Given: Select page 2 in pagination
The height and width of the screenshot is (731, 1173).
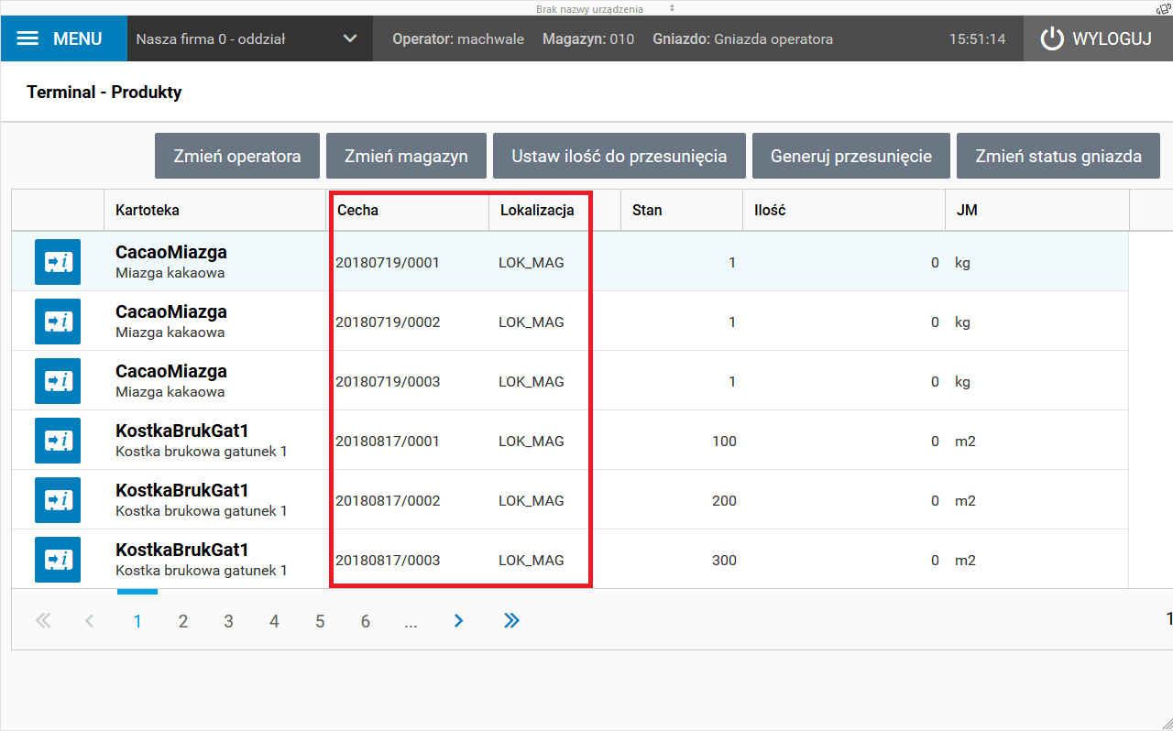Looking at the screenshot, I should [183, 621].
